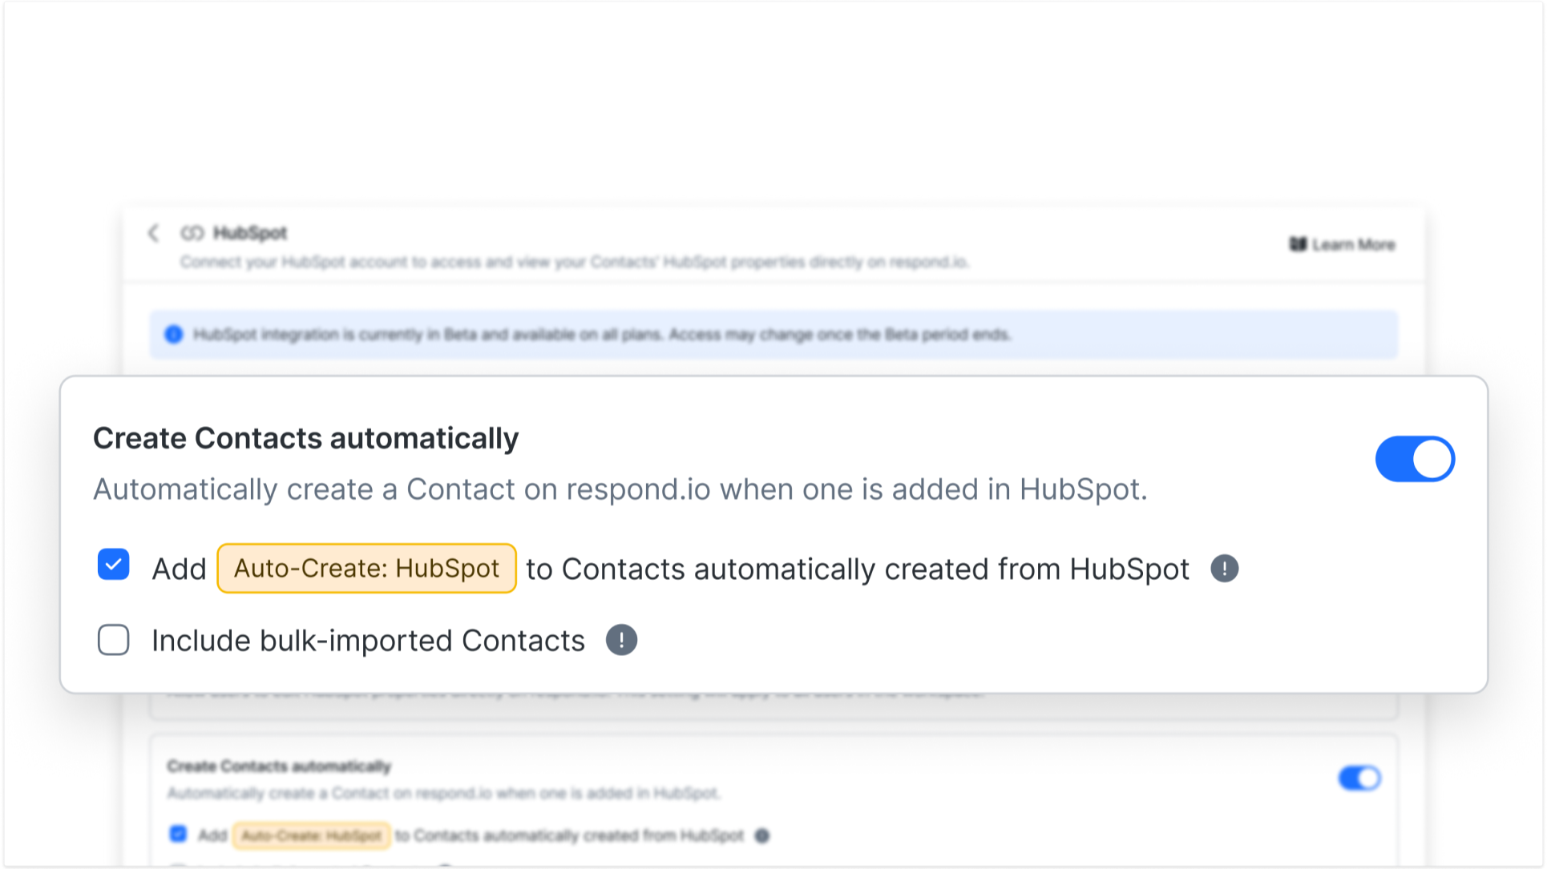1547x869 pixels.
Task: Toggle the small blurred background Create Contacts switch
Action: 1359,778
